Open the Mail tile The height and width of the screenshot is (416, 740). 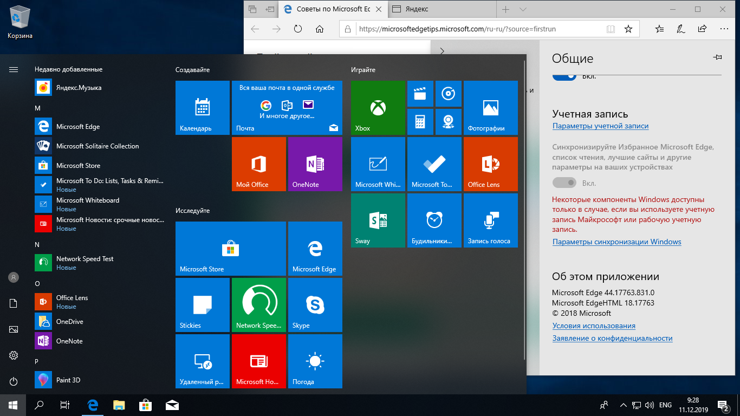pos(287,108)
